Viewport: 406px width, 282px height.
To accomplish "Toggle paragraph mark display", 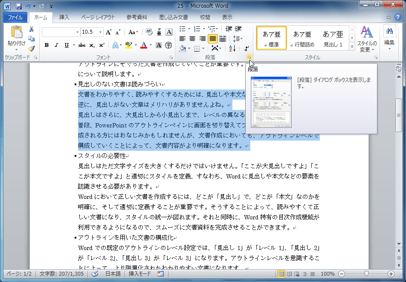I will point(246,49).
